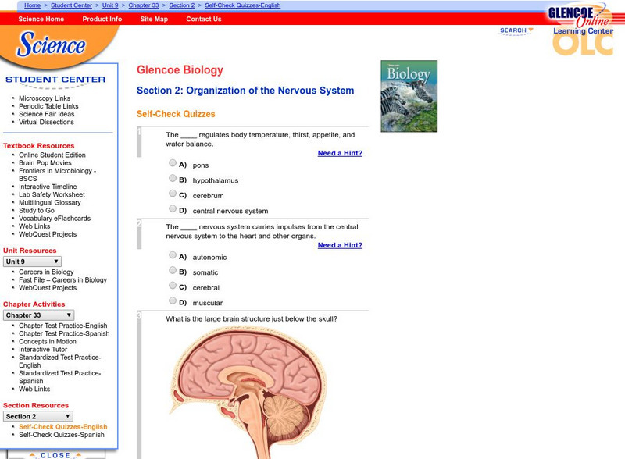Open Virtual Dissections
The image size is (625, 459).
point(46,122)
